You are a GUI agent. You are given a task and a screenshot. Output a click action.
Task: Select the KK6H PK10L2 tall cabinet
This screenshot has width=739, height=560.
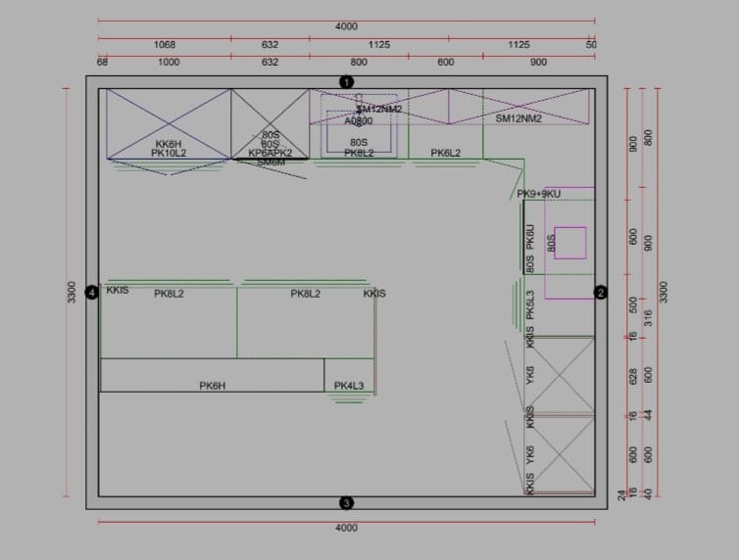[169, 124]
